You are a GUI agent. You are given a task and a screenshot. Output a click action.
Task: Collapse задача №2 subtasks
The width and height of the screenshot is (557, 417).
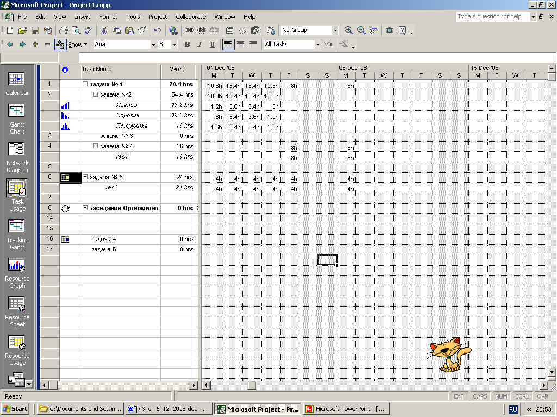95,94
